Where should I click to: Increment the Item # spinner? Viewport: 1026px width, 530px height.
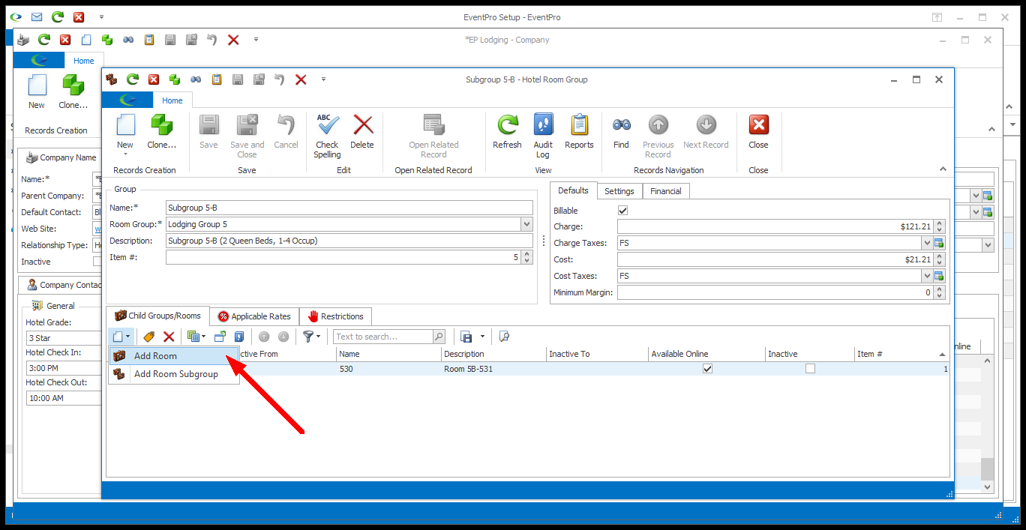click(x=527, y=254)
